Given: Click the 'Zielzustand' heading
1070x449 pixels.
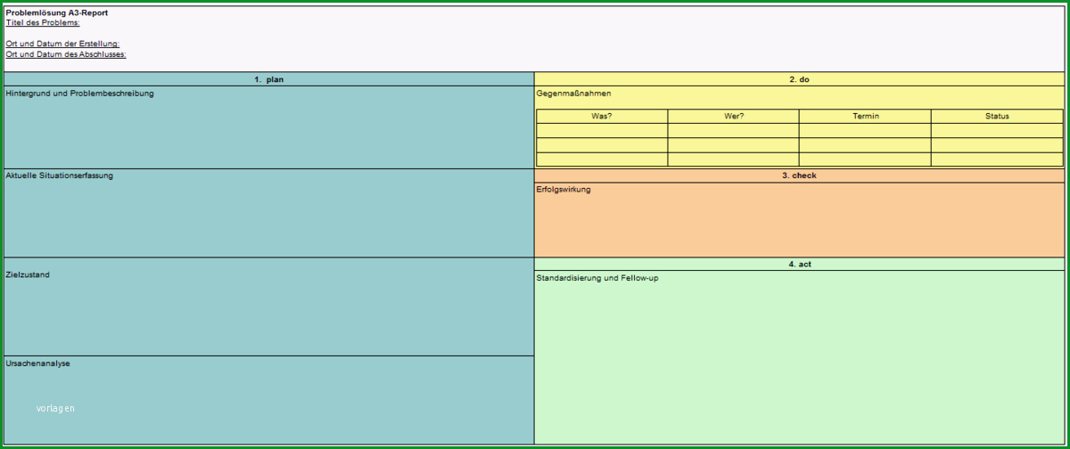Looking at the screenshot, I should (x=28, y=275).
